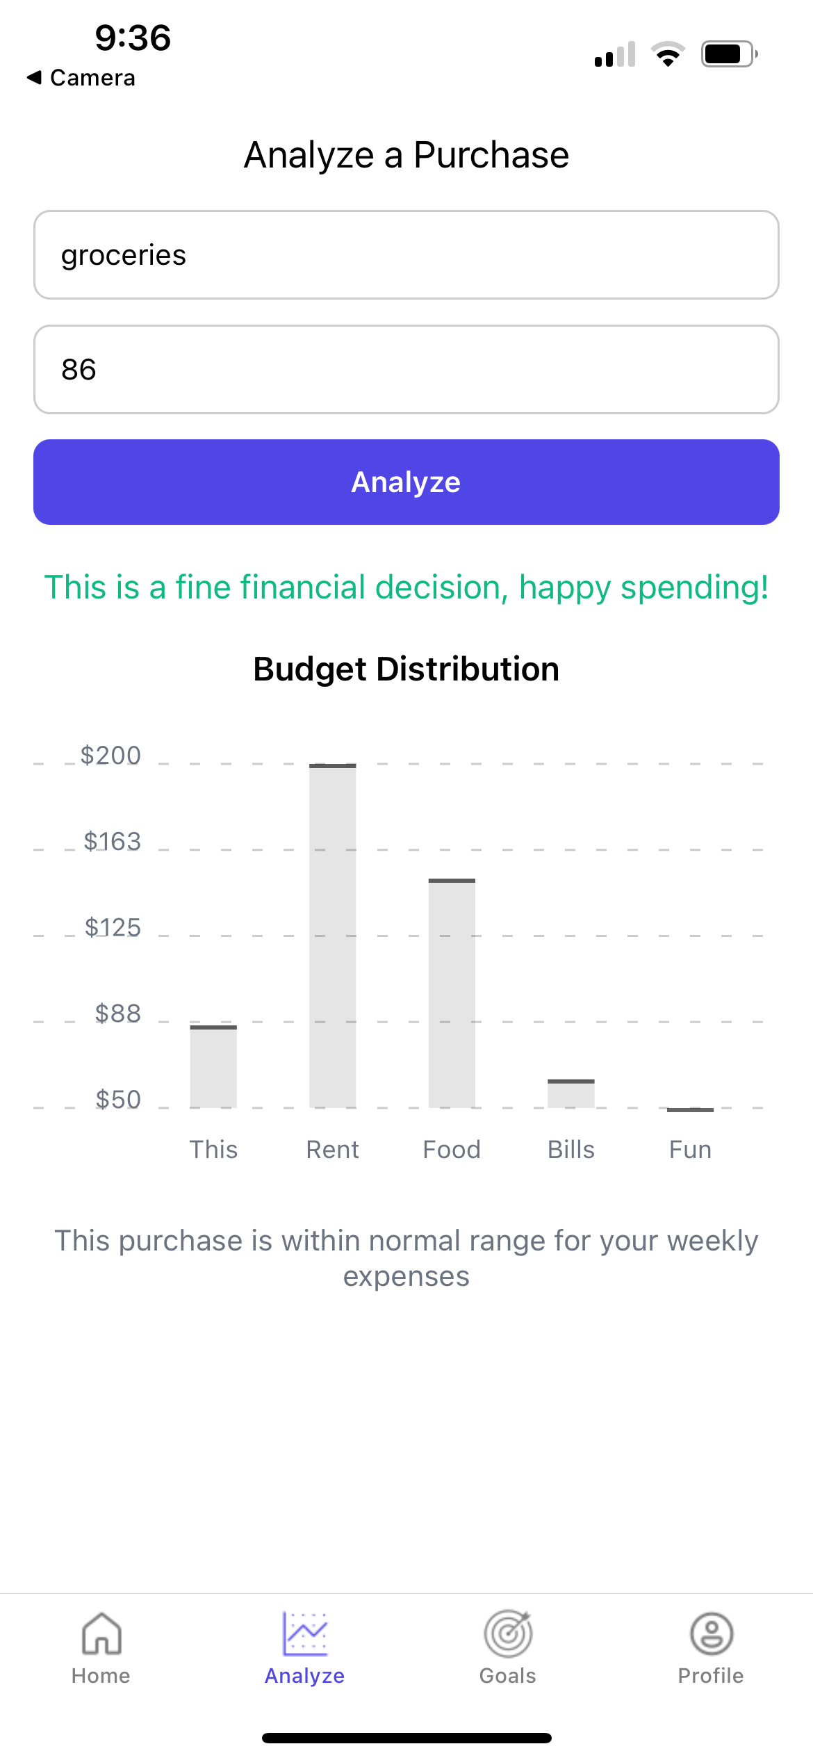Tap the Fun label under chart
The image size is (813, 1760).
click(x=690, y=1150)
